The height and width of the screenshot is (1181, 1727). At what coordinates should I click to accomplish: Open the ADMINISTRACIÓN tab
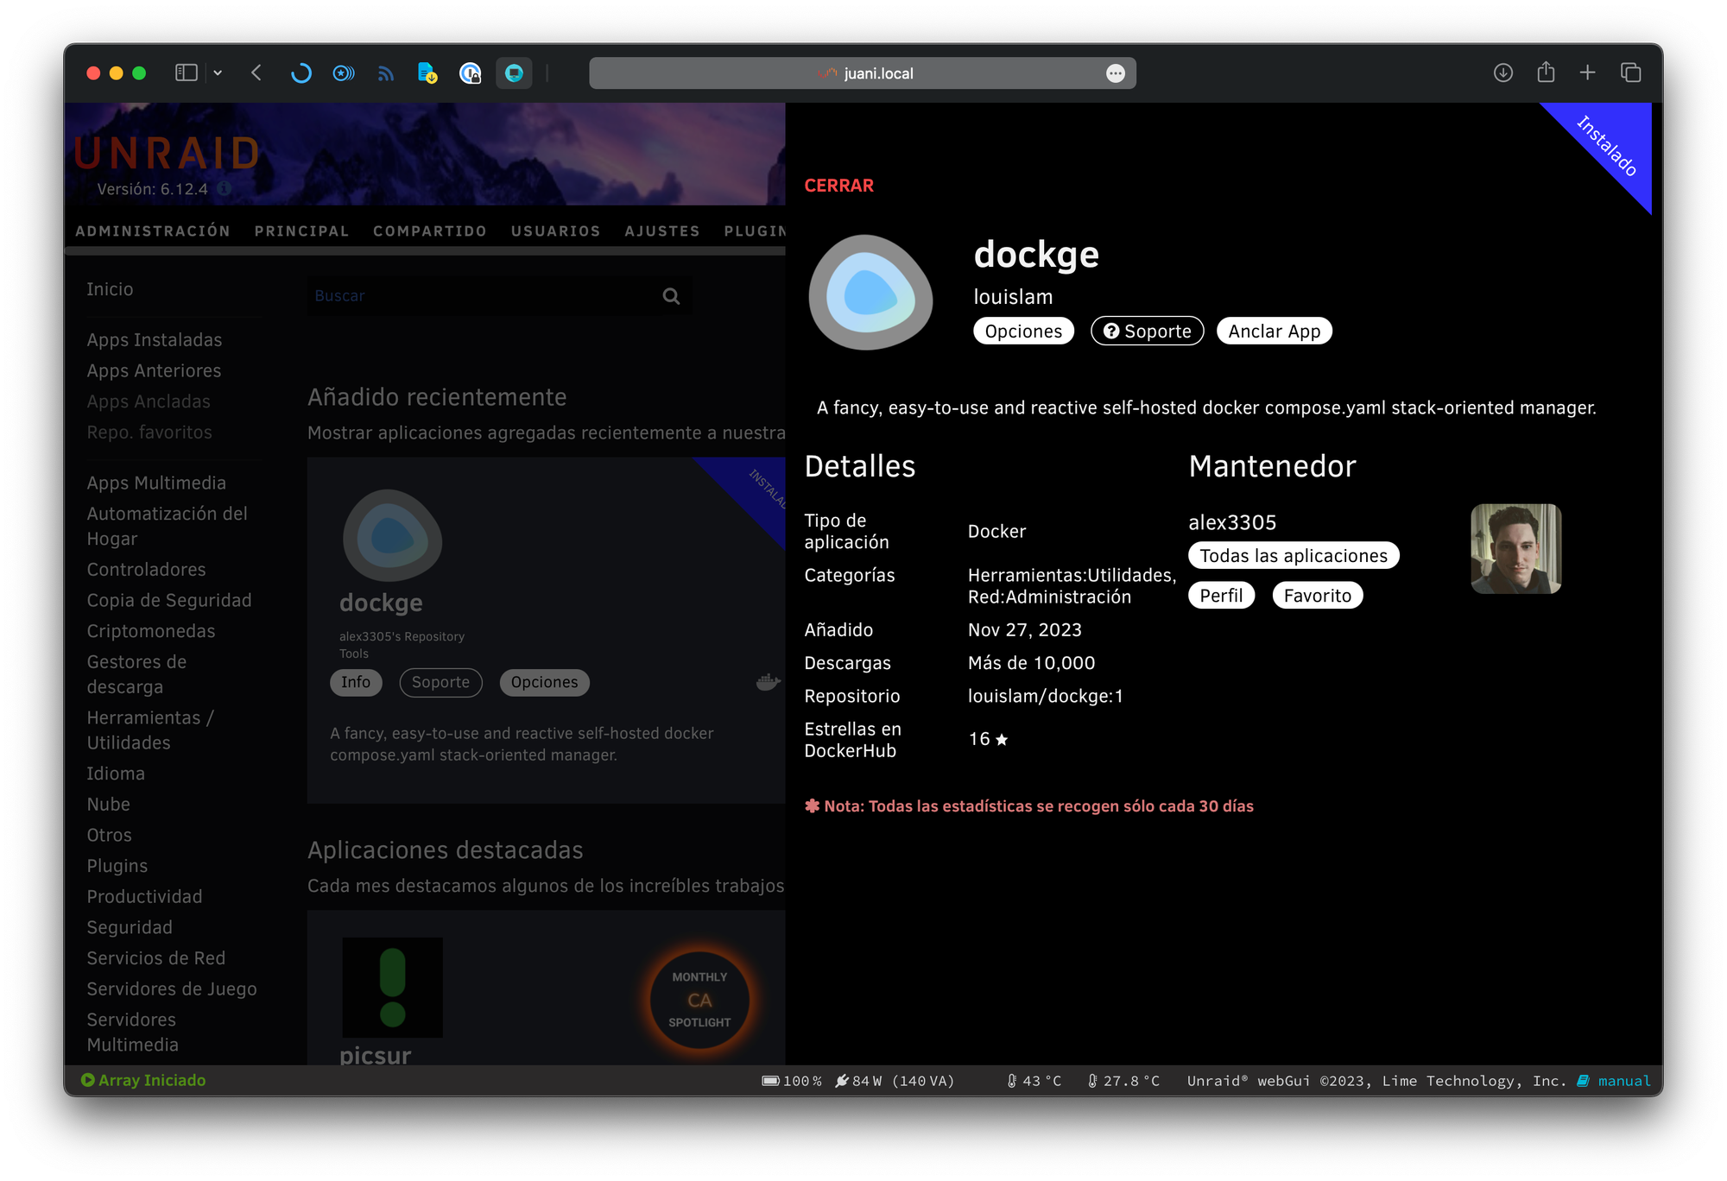(x=153, y=231)
